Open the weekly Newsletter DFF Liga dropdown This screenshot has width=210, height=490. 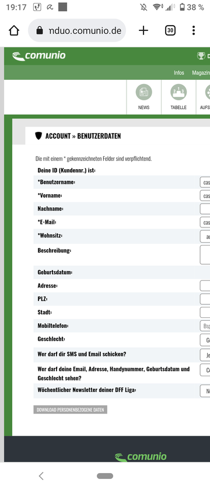tap(205, 391)
